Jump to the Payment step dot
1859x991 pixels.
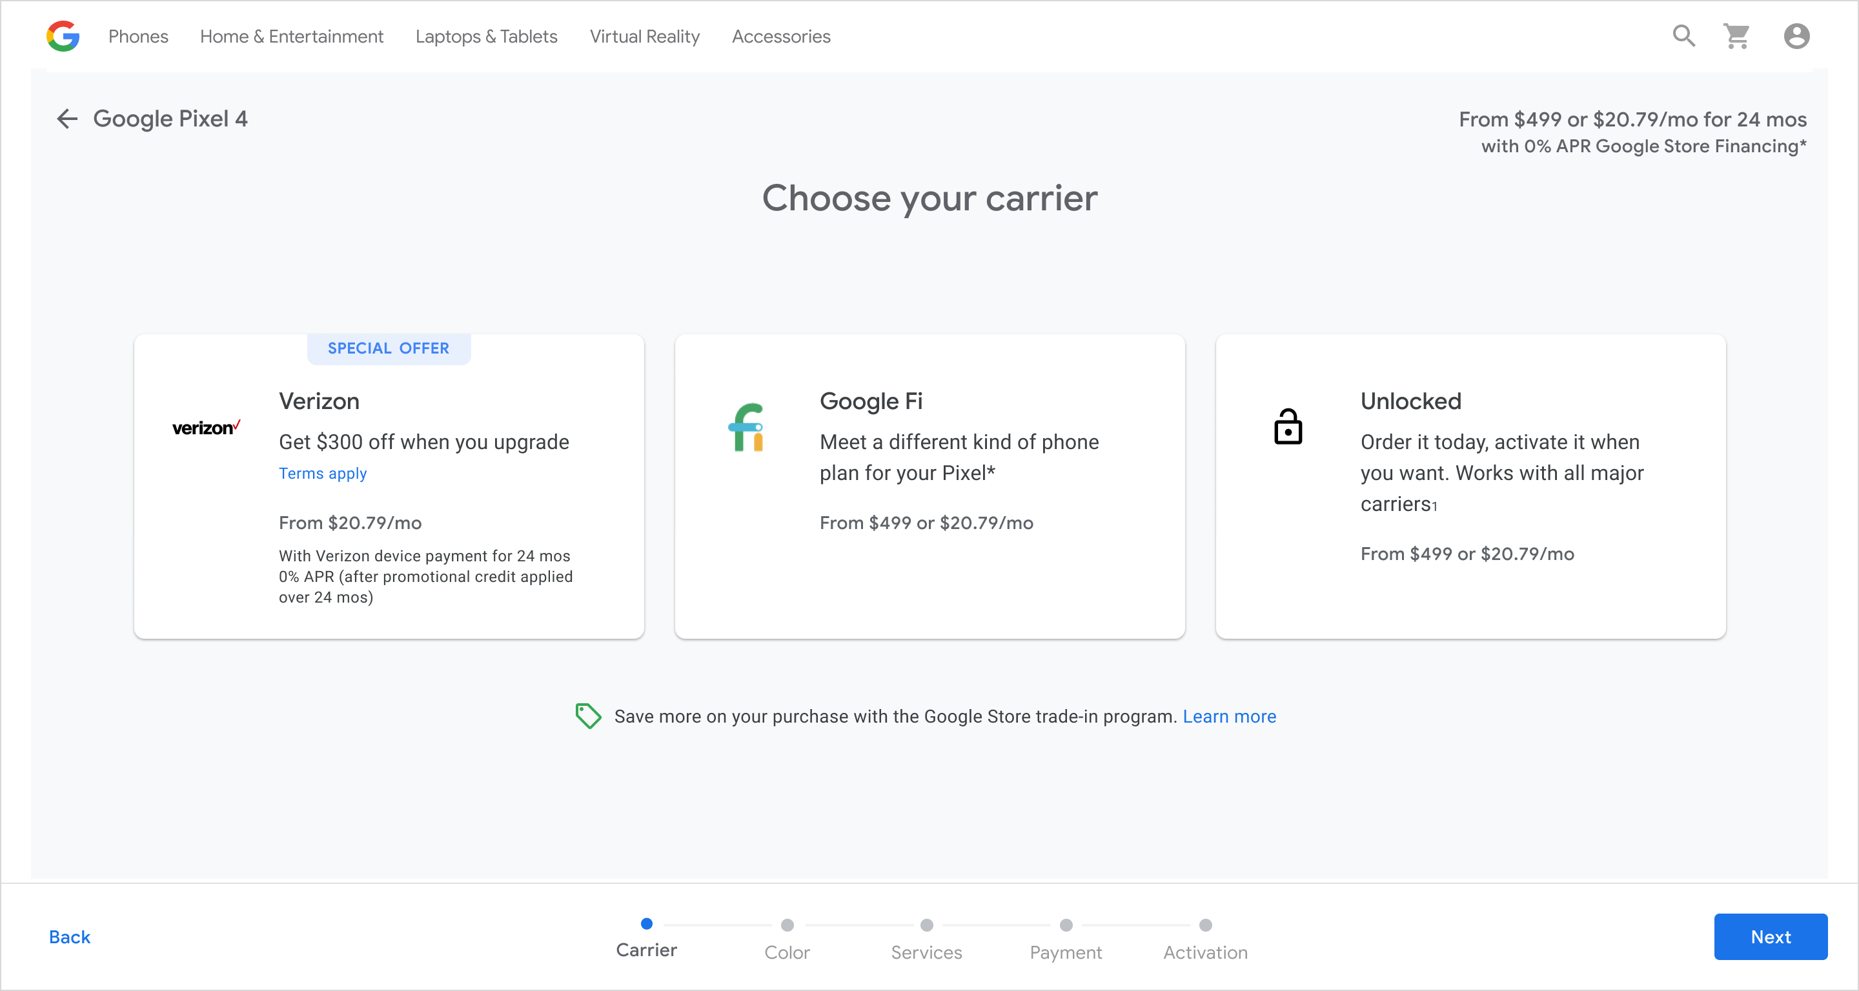click(x=1066, y=925)
